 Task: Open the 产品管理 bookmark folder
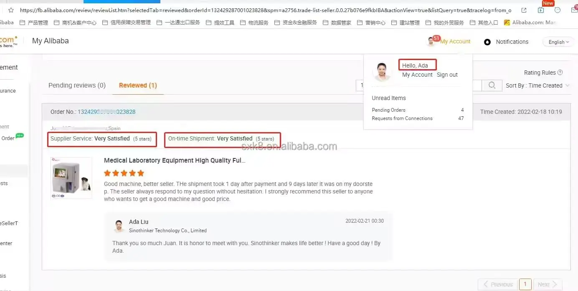pos(33,23)
